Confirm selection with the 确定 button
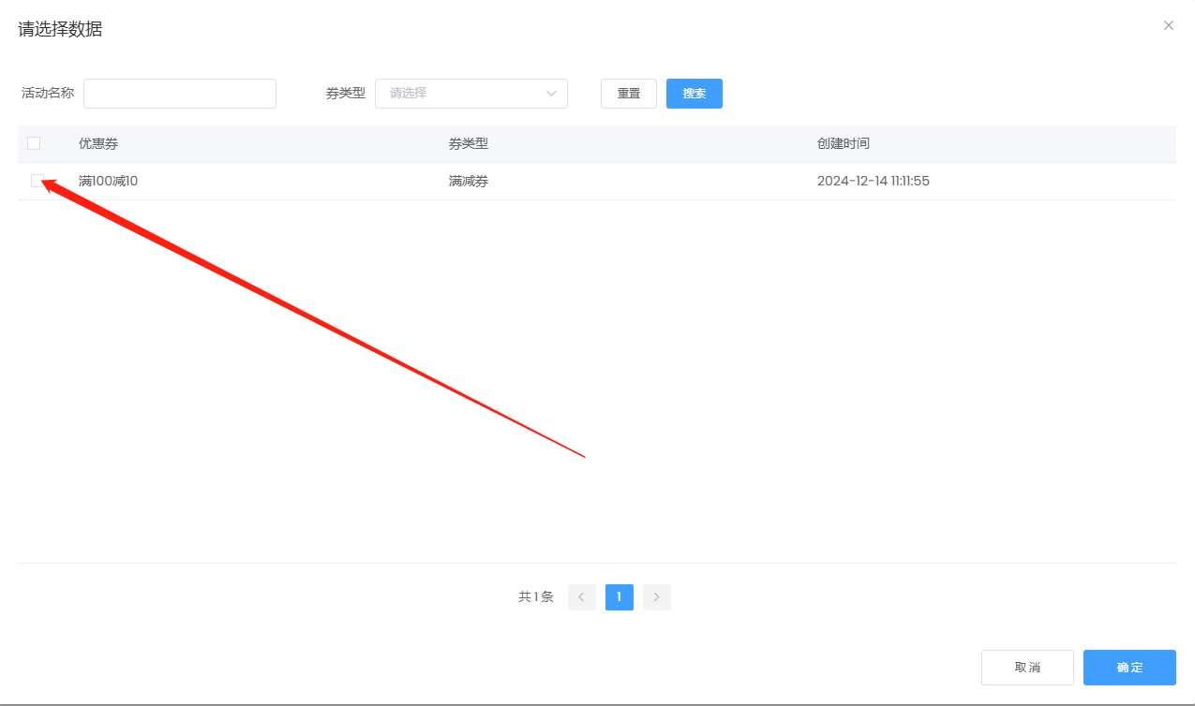The height and width of the screenshot is (706, 1195). (1128, 668)
